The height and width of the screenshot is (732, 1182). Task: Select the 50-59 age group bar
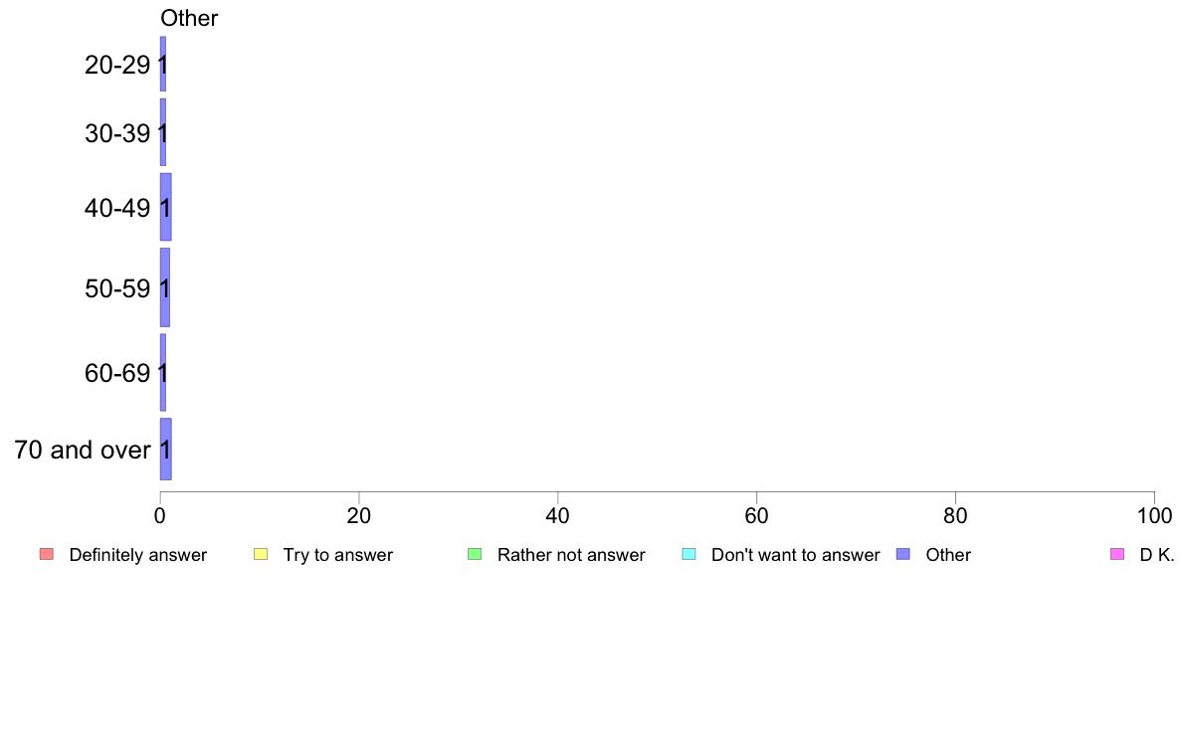coord(165,287)
